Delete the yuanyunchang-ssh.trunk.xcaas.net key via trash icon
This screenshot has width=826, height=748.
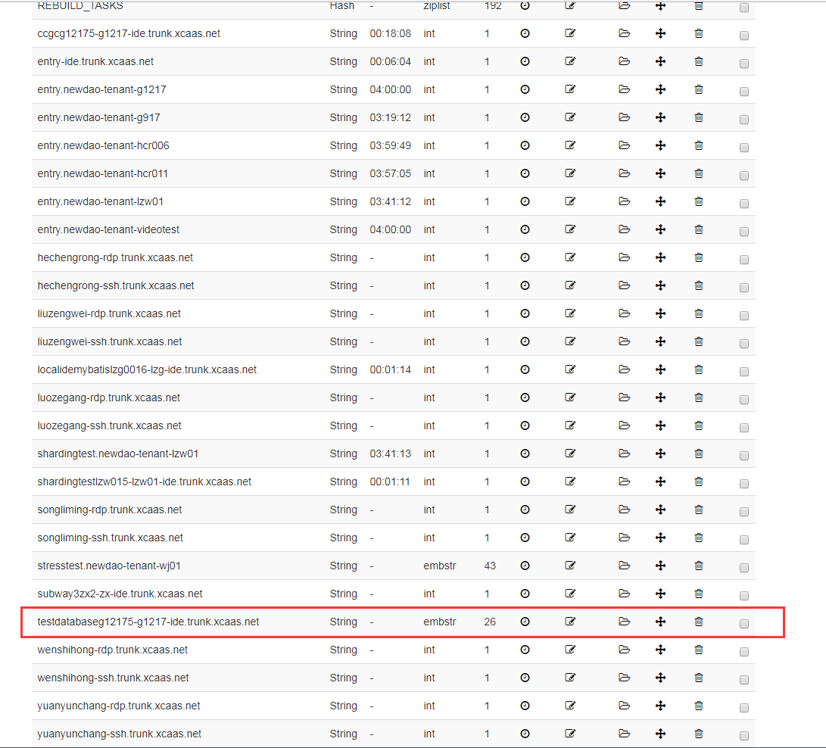coord(698,734)
